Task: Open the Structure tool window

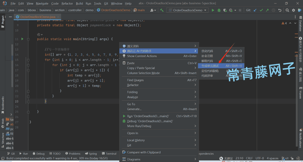Action: pyautogui.click(x=3, y=140)
